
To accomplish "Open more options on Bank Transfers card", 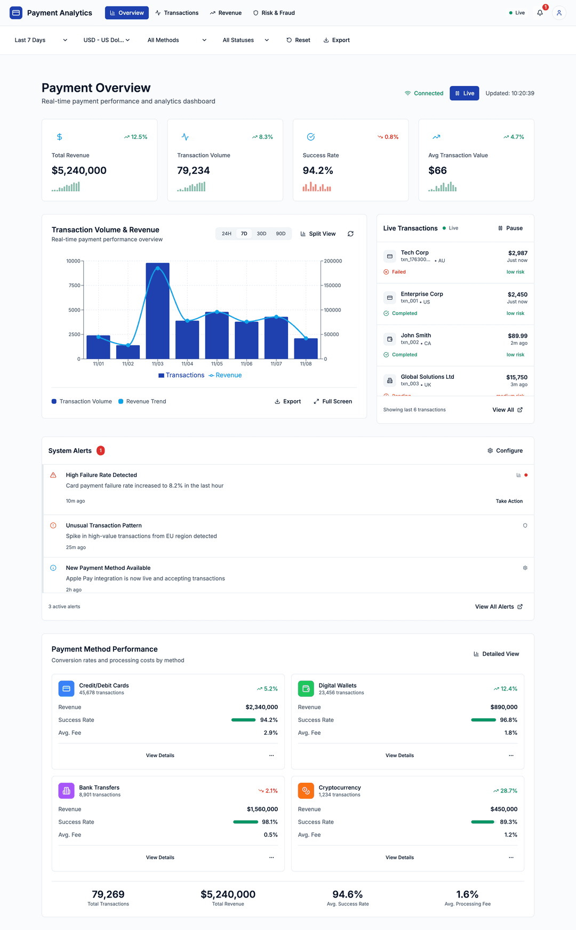I will [x=271, y=857].
